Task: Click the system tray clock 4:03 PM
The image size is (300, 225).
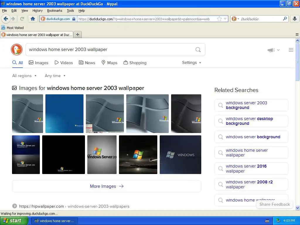Action: (289, 221)
